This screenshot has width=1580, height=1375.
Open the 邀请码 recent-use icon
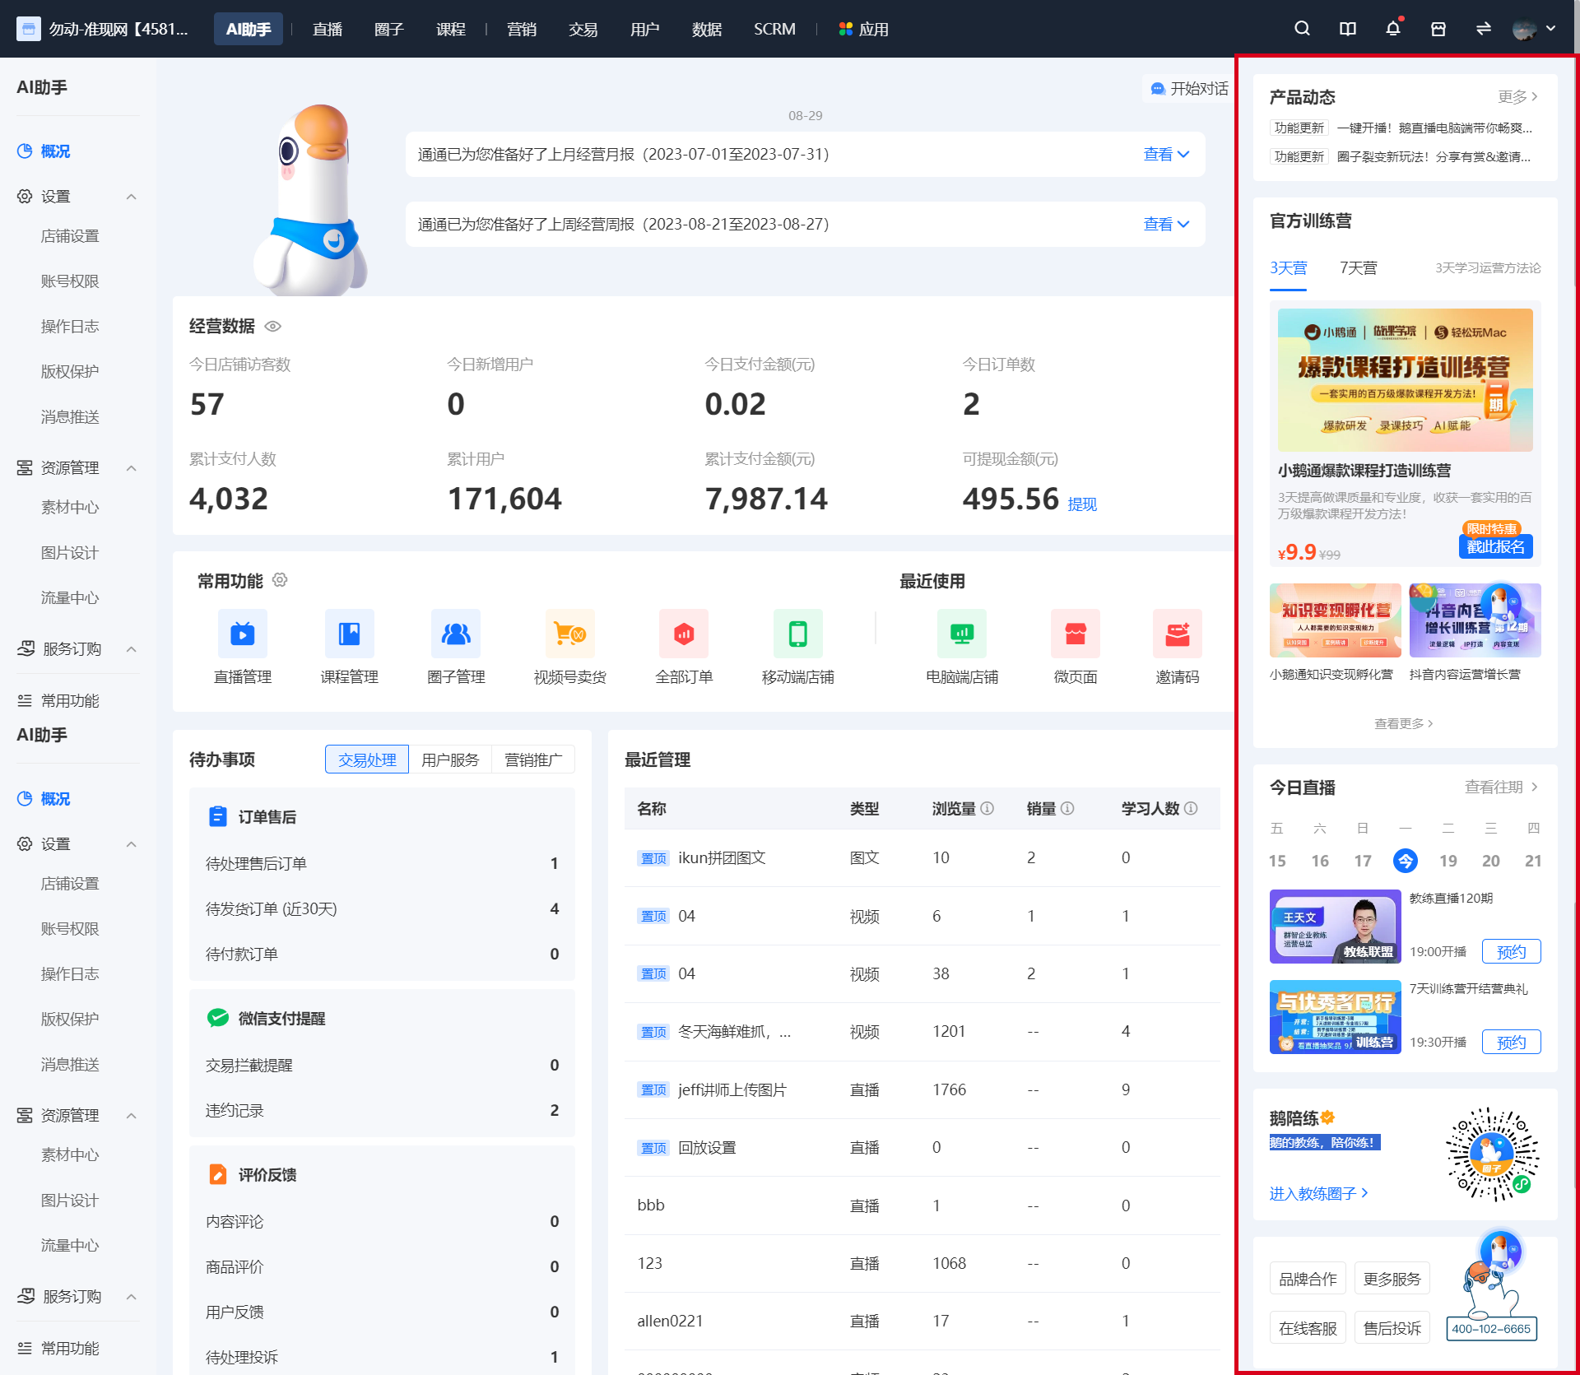1178,634
